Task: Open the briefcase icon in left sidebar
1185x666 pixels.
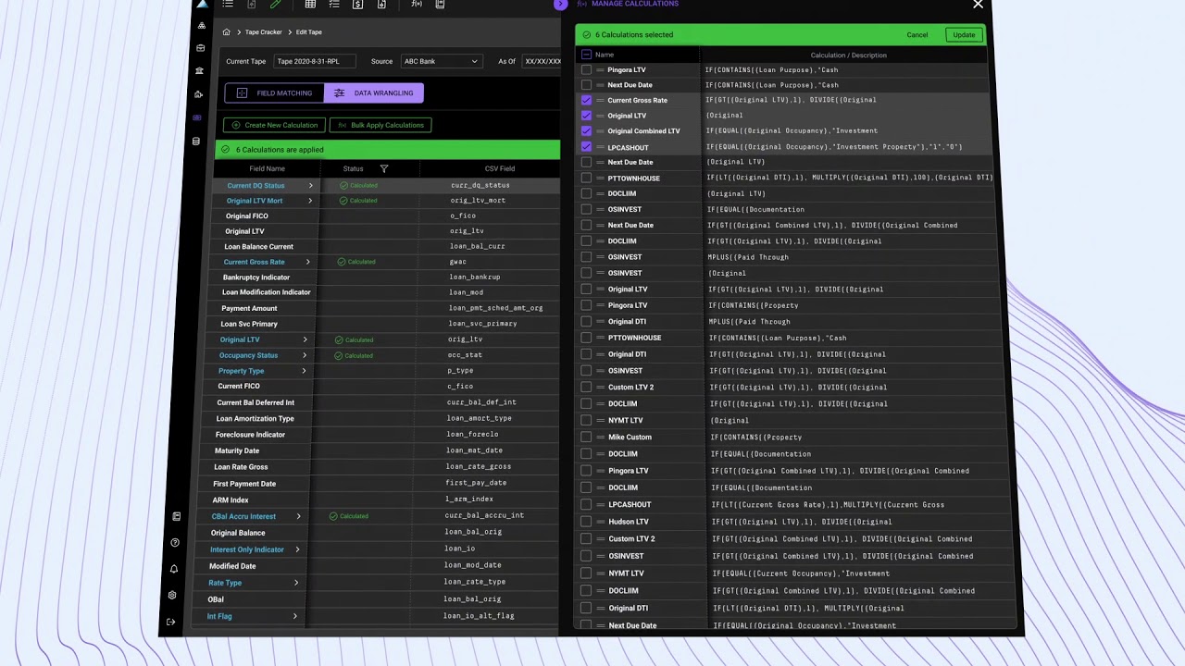Action: [201, 48]
